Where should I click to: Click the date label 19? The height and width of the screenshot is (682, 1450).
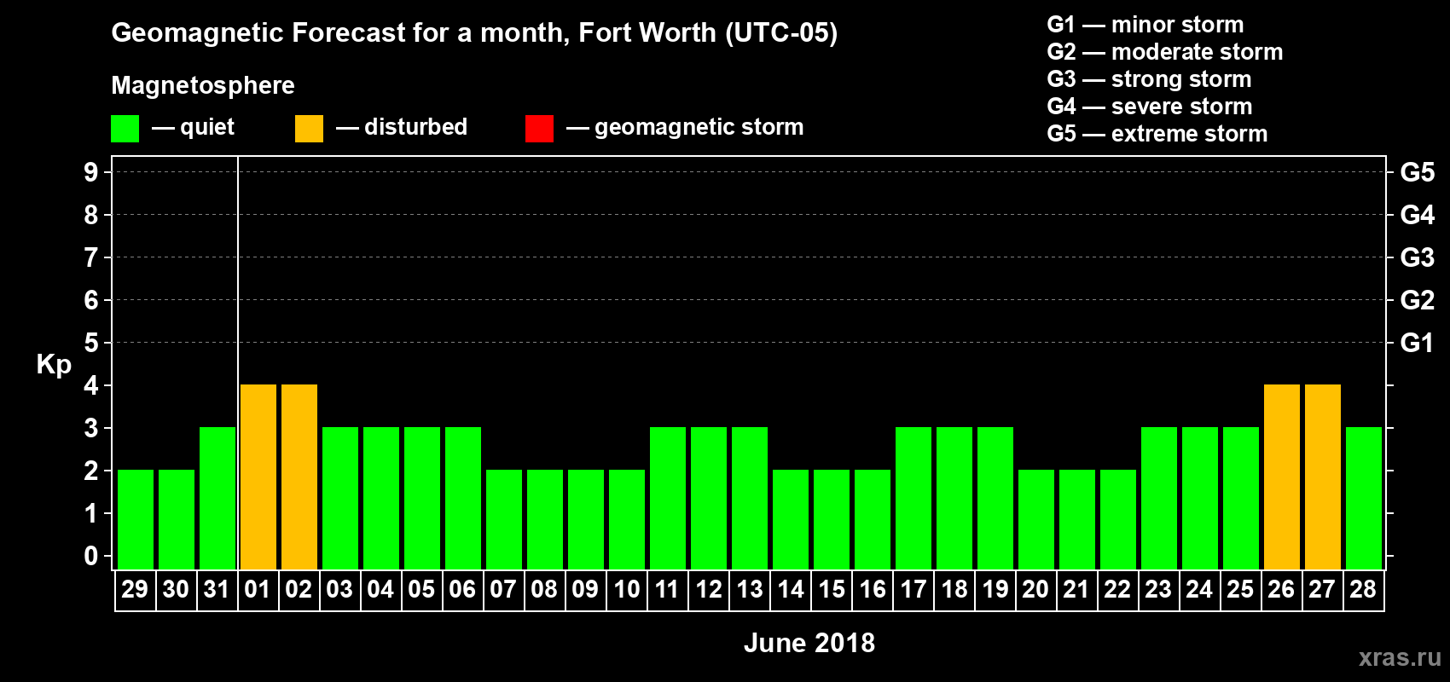coord(995,589)
